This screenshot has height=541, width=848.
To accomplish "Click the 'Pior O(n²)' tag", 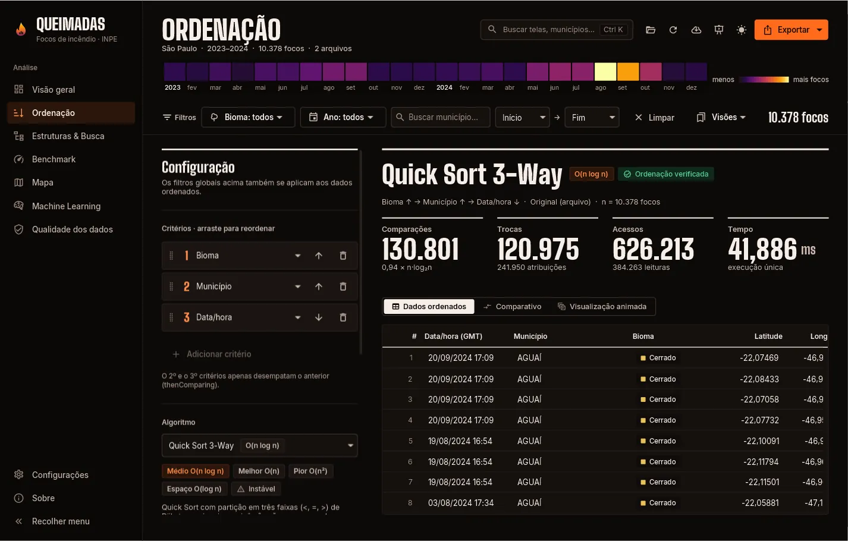I will pos(310,471).
